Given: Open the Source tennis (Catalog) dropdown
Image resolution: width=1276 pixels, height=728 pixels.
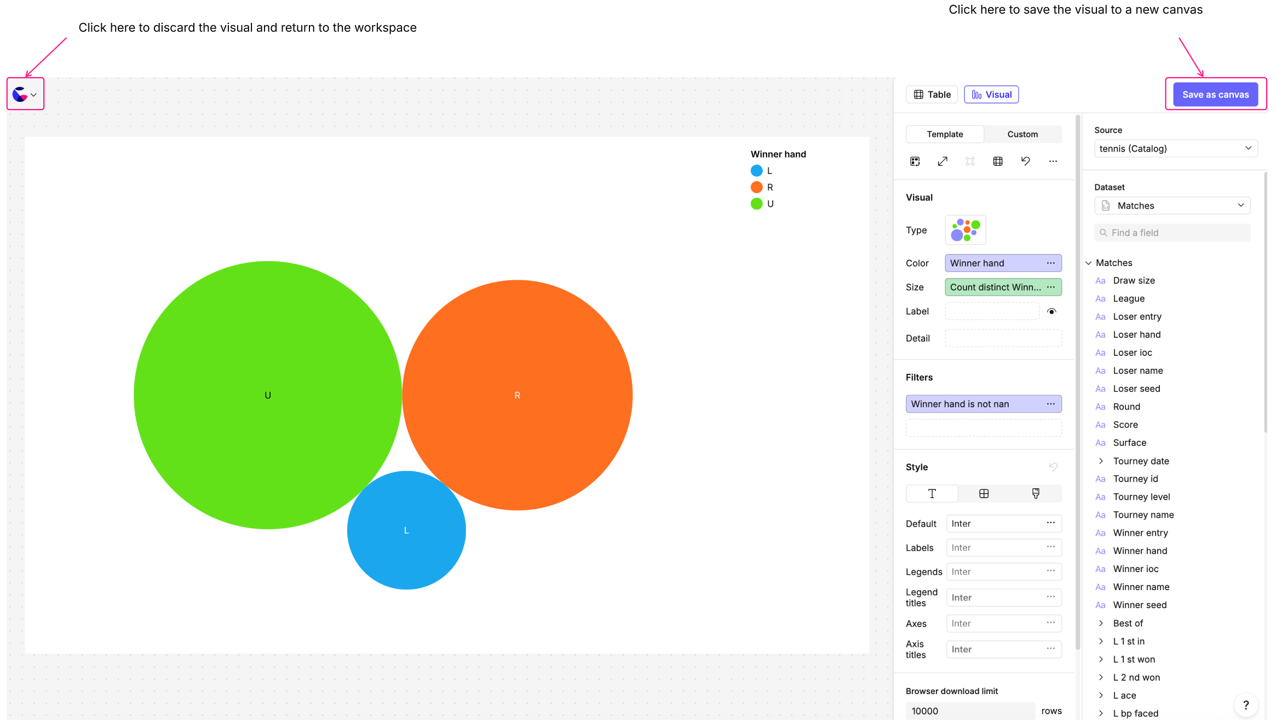Looking at the screenshot, I should tap(1175, 148).
